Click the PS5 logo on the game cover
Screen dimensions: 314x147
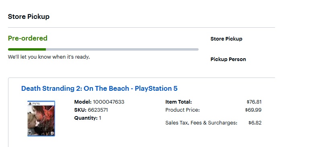click(x=34, y=104)
